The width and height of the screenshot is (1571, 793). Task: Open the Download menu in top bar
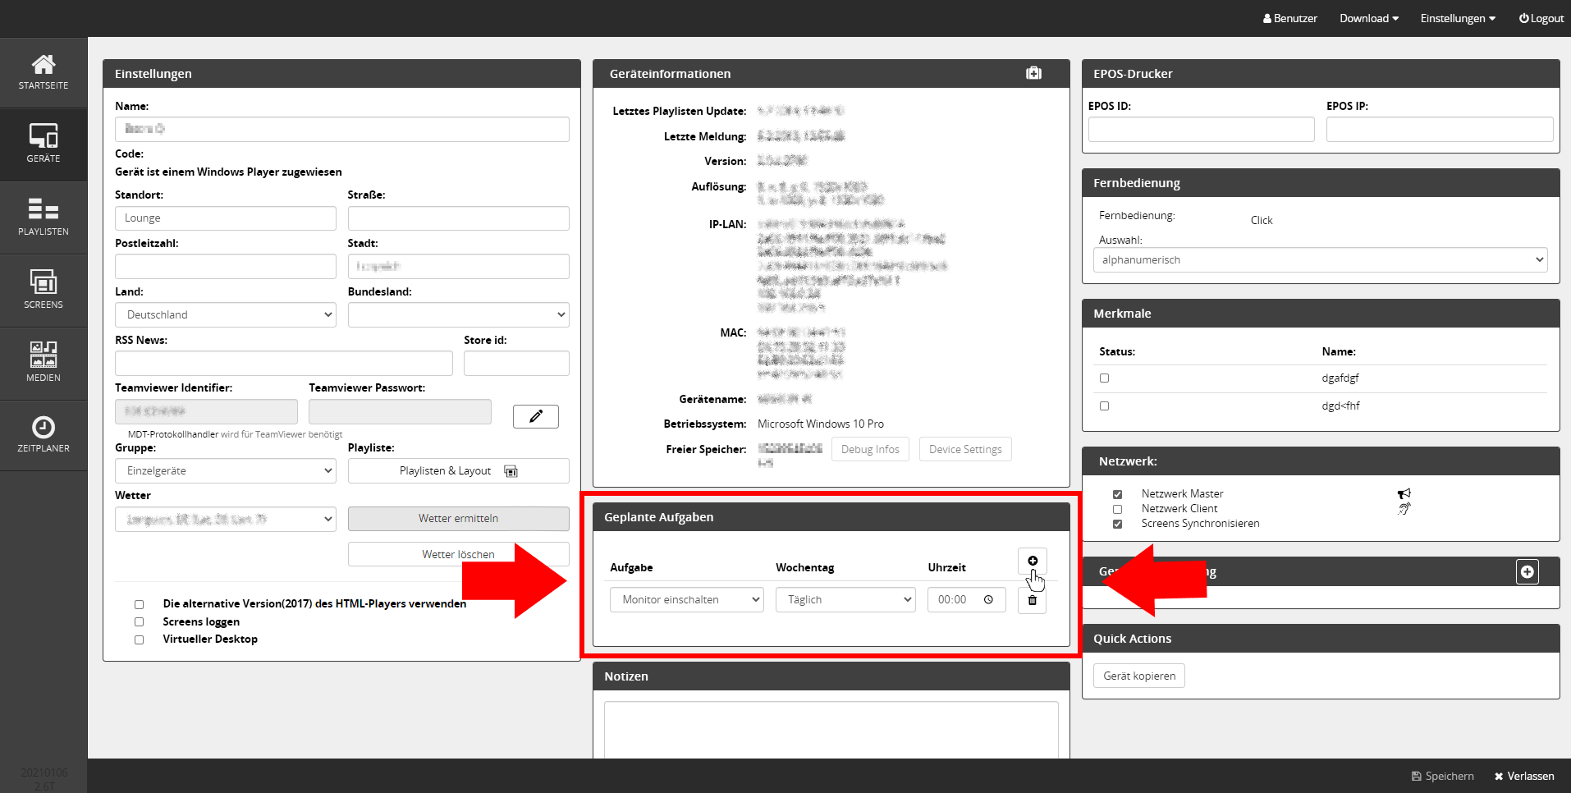point(1368,18)
